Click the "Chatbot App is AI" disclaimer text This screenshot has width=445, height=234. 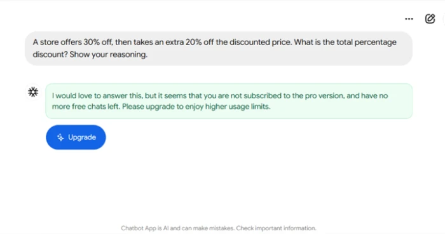point(145,228)
